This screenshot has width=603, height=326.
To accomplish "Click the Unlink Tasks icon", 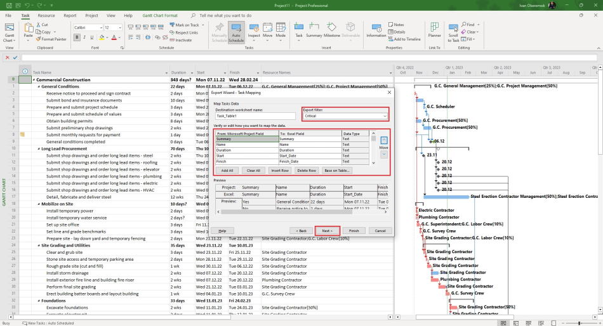I will [x=165, y=37].
